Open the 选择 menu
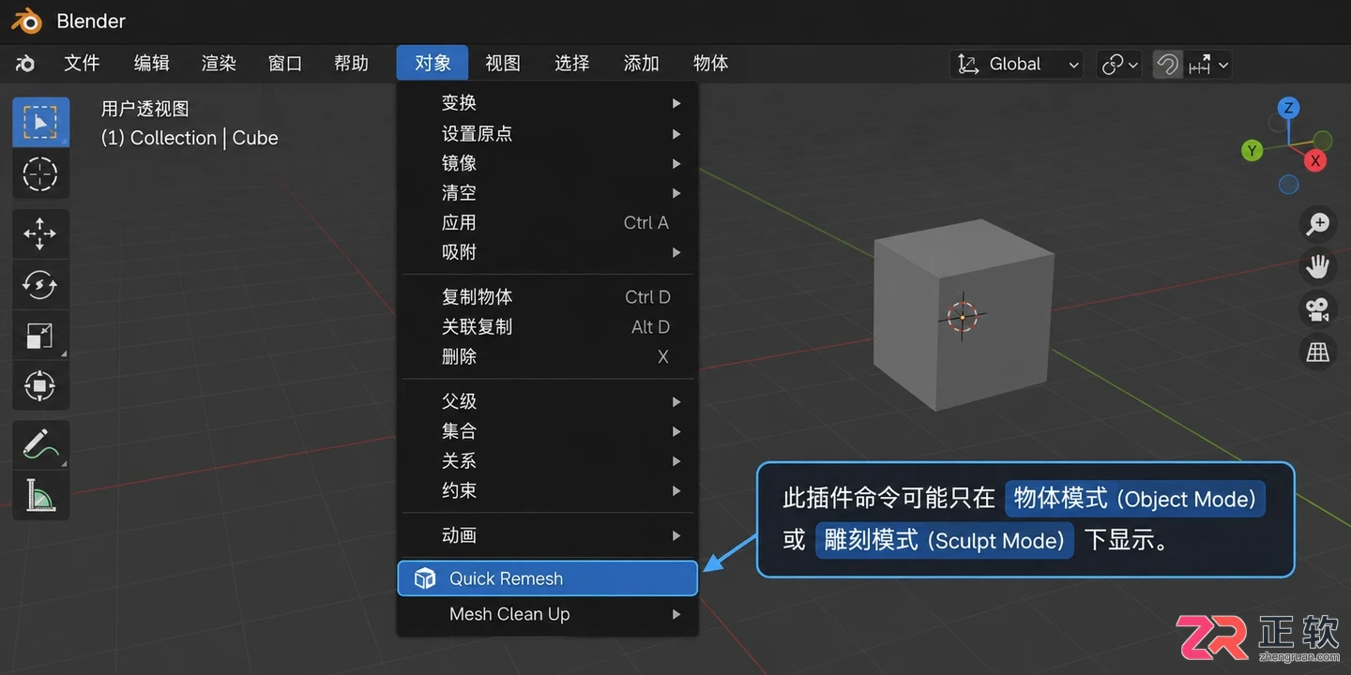 (x=572, y=64)
